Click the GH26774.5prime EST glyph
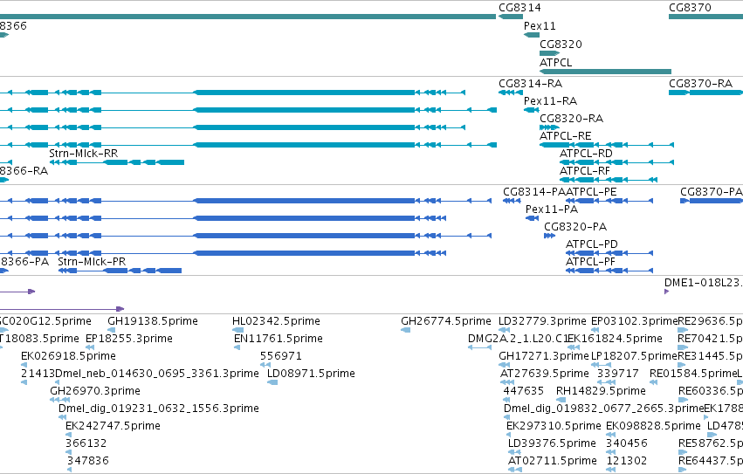The height and width of the screenshot is (474, 743). (406, 330)
